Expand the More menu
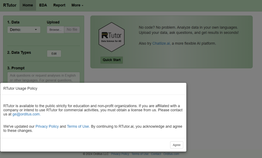Screen dimensions: 262x158 point(77,5)
